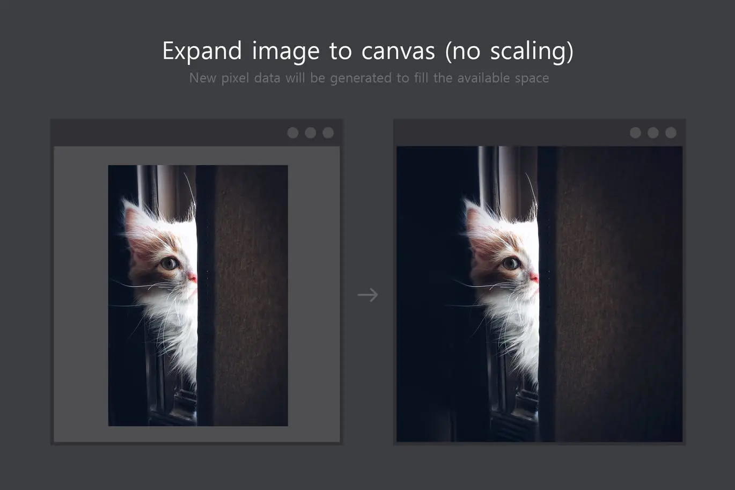This screenshot has width=735, height=490.
Task: Click the middle circle button in right window titlebar
Action: click(653, 133)
